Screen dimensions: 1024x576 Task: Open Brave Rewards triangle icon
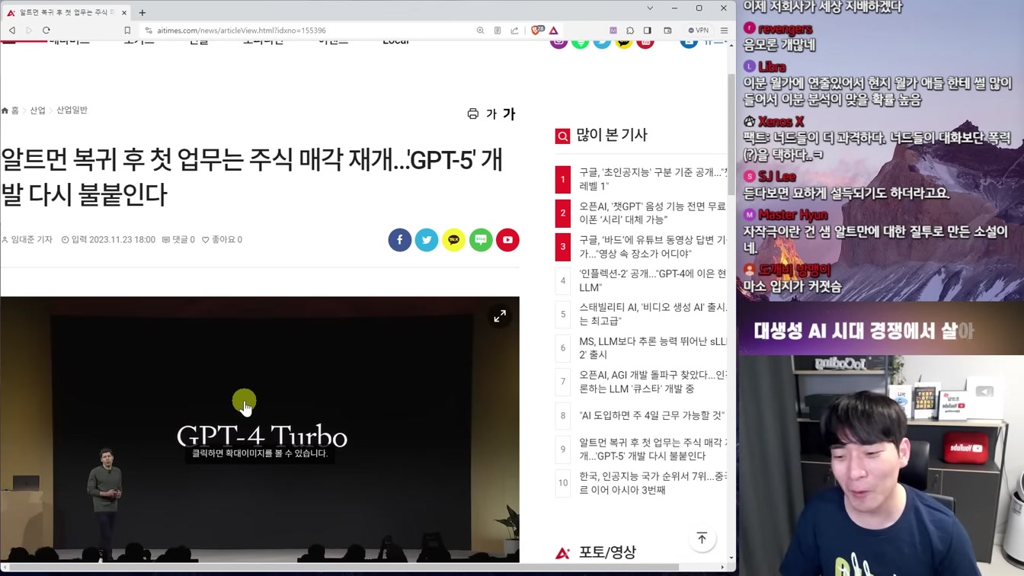pos(554,30)
